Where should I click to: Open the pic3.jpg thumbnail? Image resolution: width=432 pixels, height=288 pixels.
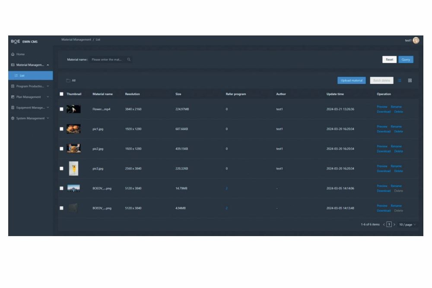pos(73,169)
